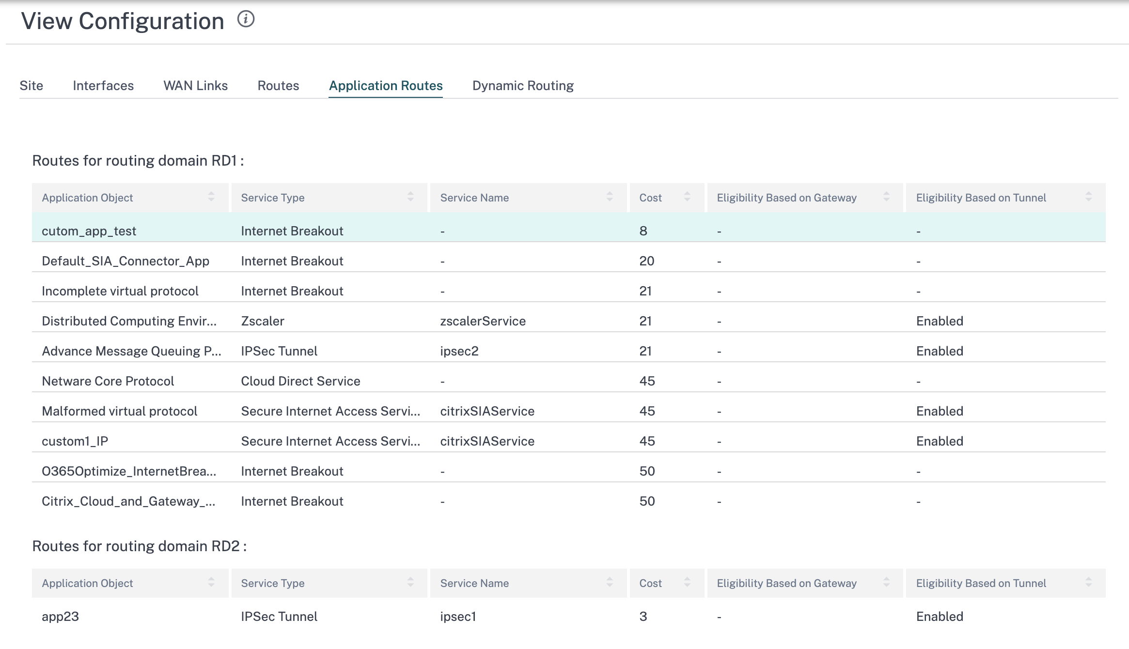Select the Routes tab
The image size is (1129, 649).
click(279, 86)
